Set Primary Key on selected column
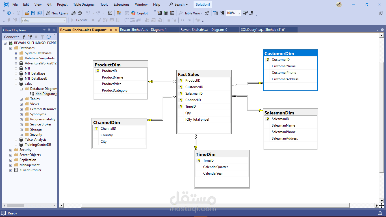The height and width of the screenshot is (217, 386). point(181,13)
